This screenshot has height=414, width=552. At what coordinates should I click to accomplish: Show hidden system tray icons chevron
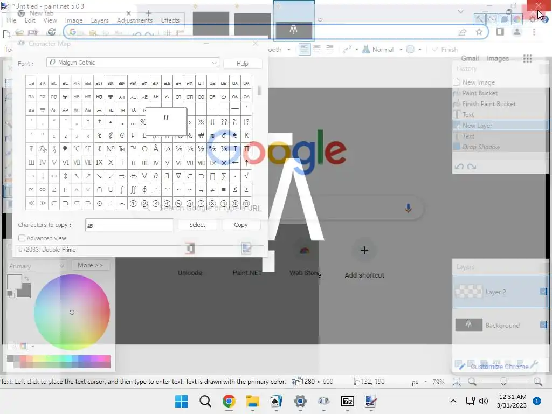pyautogui.click(x=453, y=401)
